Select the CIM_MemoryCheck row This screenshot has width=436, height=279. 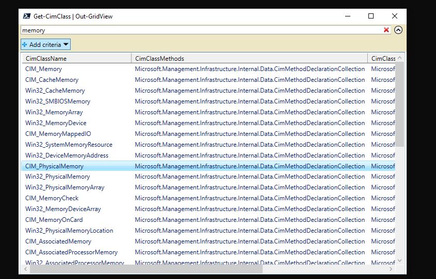point(52,198)
